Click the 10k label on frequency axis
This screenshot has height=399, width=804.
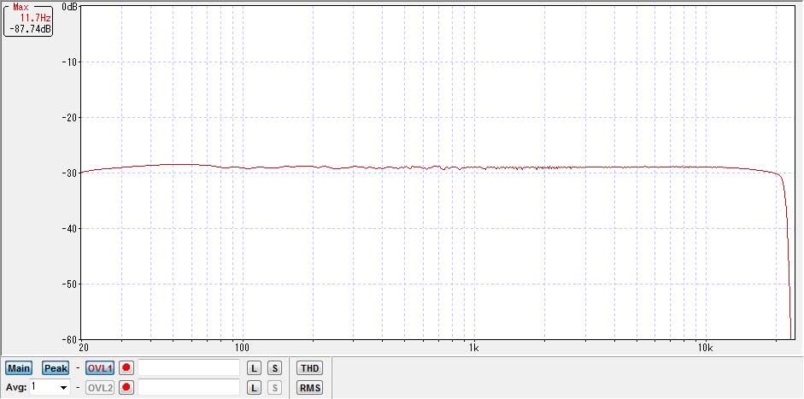(705, 348)
